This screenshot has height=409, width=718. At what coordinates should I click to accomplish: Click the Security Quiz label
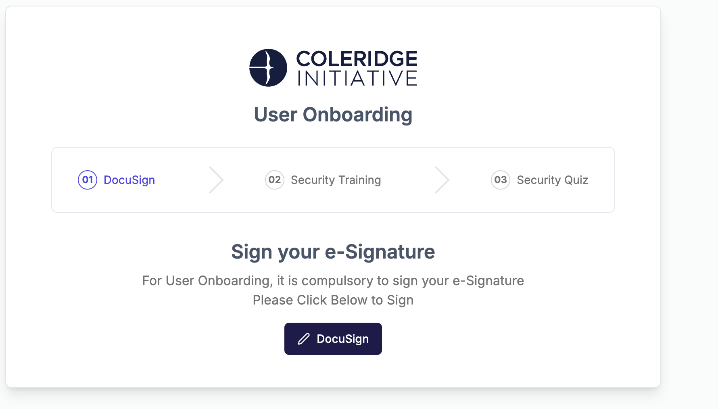click(x=553, y=180)
